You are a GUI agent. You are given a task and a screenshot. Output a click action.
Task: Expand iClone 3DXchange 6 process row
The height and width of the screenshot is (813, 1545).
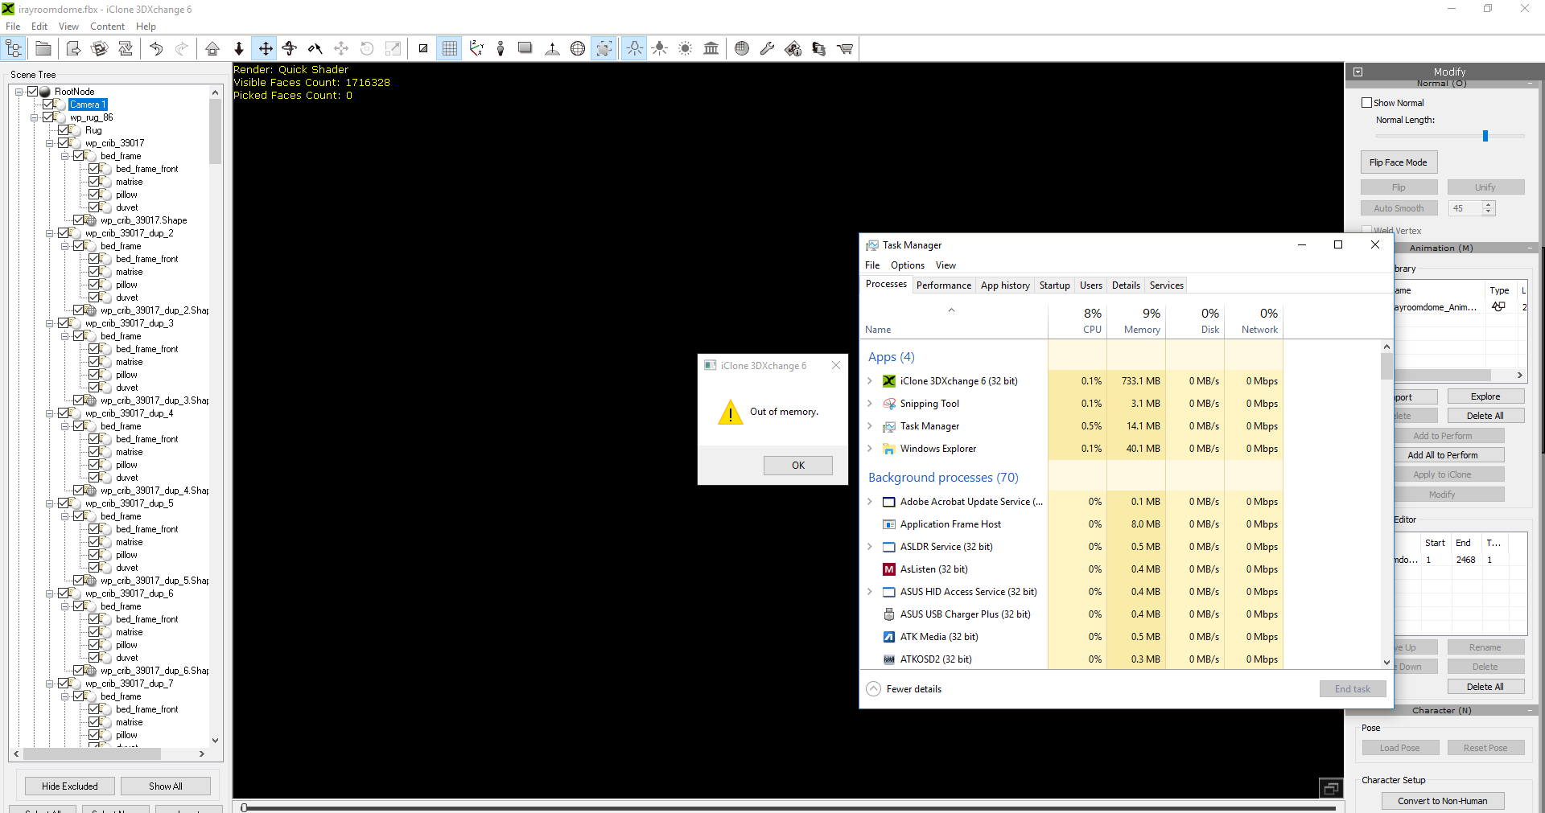coord(870,381)
